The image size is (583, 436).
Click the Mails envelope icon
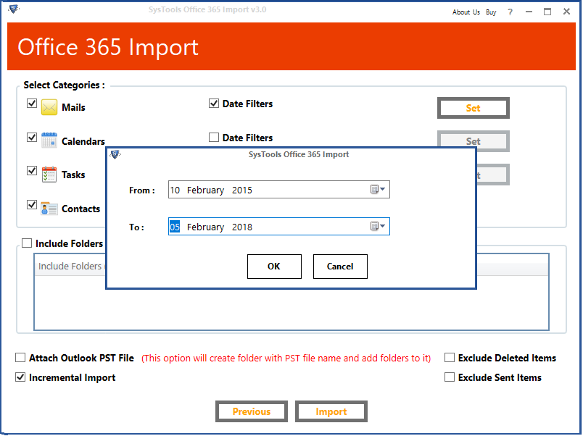(49, 107)
